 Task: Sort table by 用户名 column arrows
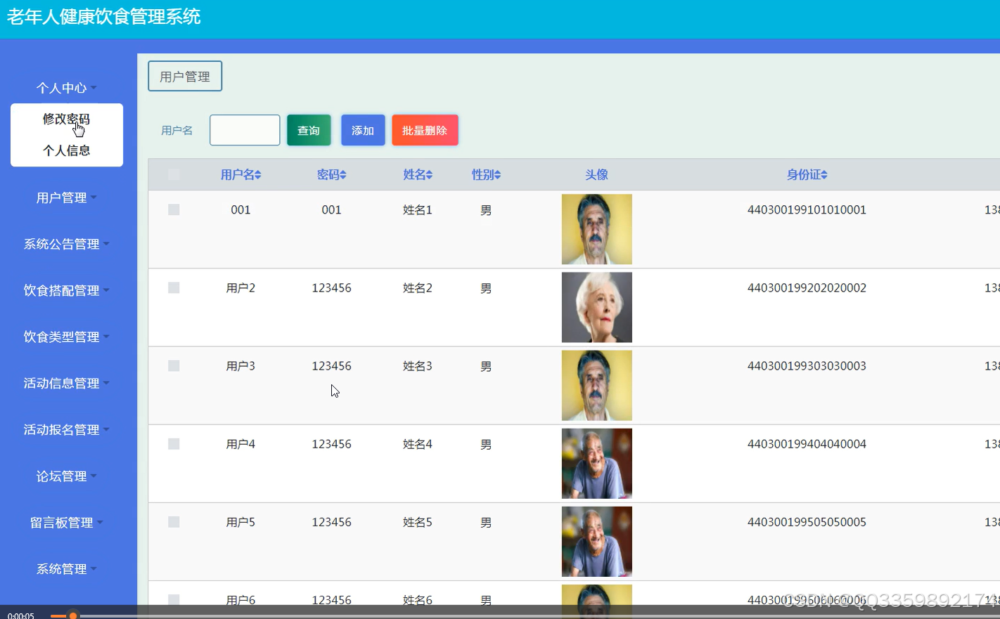(258, 175)
